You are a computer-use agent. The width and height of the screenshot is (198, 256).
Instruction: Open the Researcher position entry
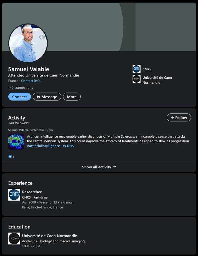32,192
